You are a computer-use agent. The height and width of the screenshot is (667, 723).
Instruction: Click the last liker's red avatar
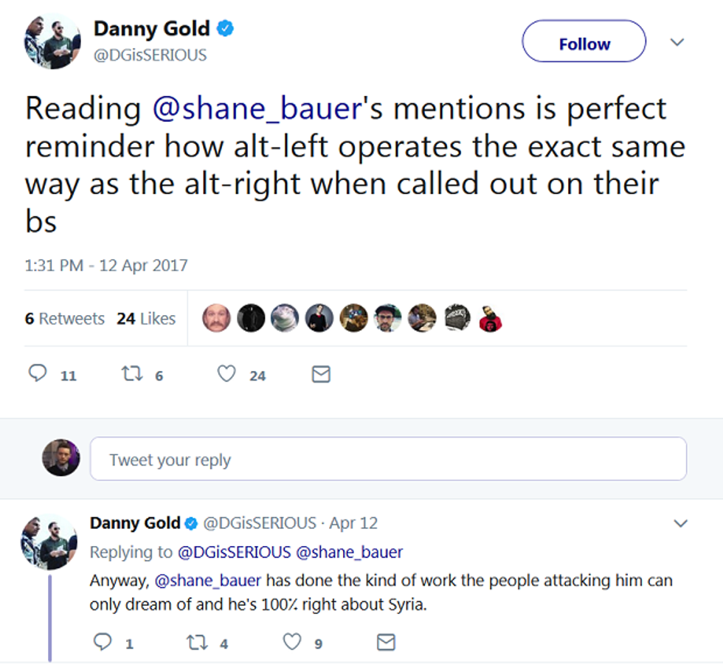pyautogui.click(x=490, y=318)
